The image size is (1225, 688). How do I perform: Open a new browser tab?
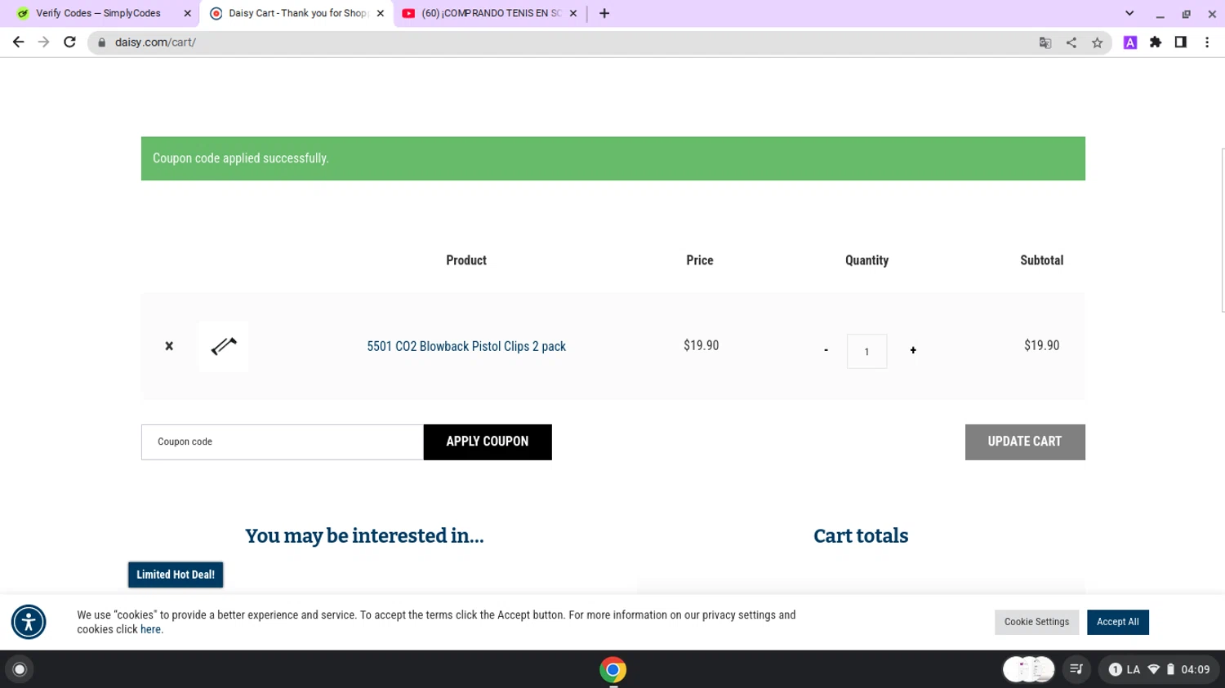(x=604, y=13)
